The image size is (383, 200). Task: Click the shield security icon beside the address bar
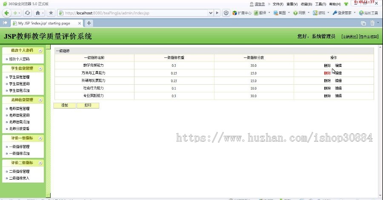pyautogui.click(x=226, y=13)
